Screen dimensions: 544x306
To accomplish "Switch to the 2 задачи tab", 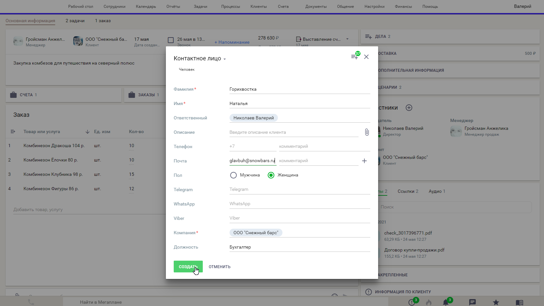I will [x=75, y=21].
